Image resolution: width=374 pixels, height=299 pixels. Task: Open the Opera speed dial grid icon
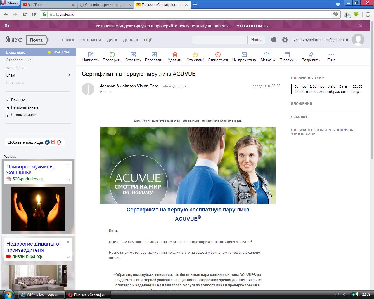click(x=34, y=14)
